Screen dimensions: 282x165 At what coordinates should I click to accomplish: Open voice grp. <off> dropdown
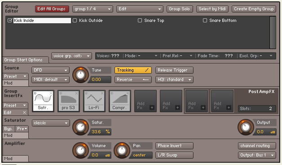[x=71, y=56]
